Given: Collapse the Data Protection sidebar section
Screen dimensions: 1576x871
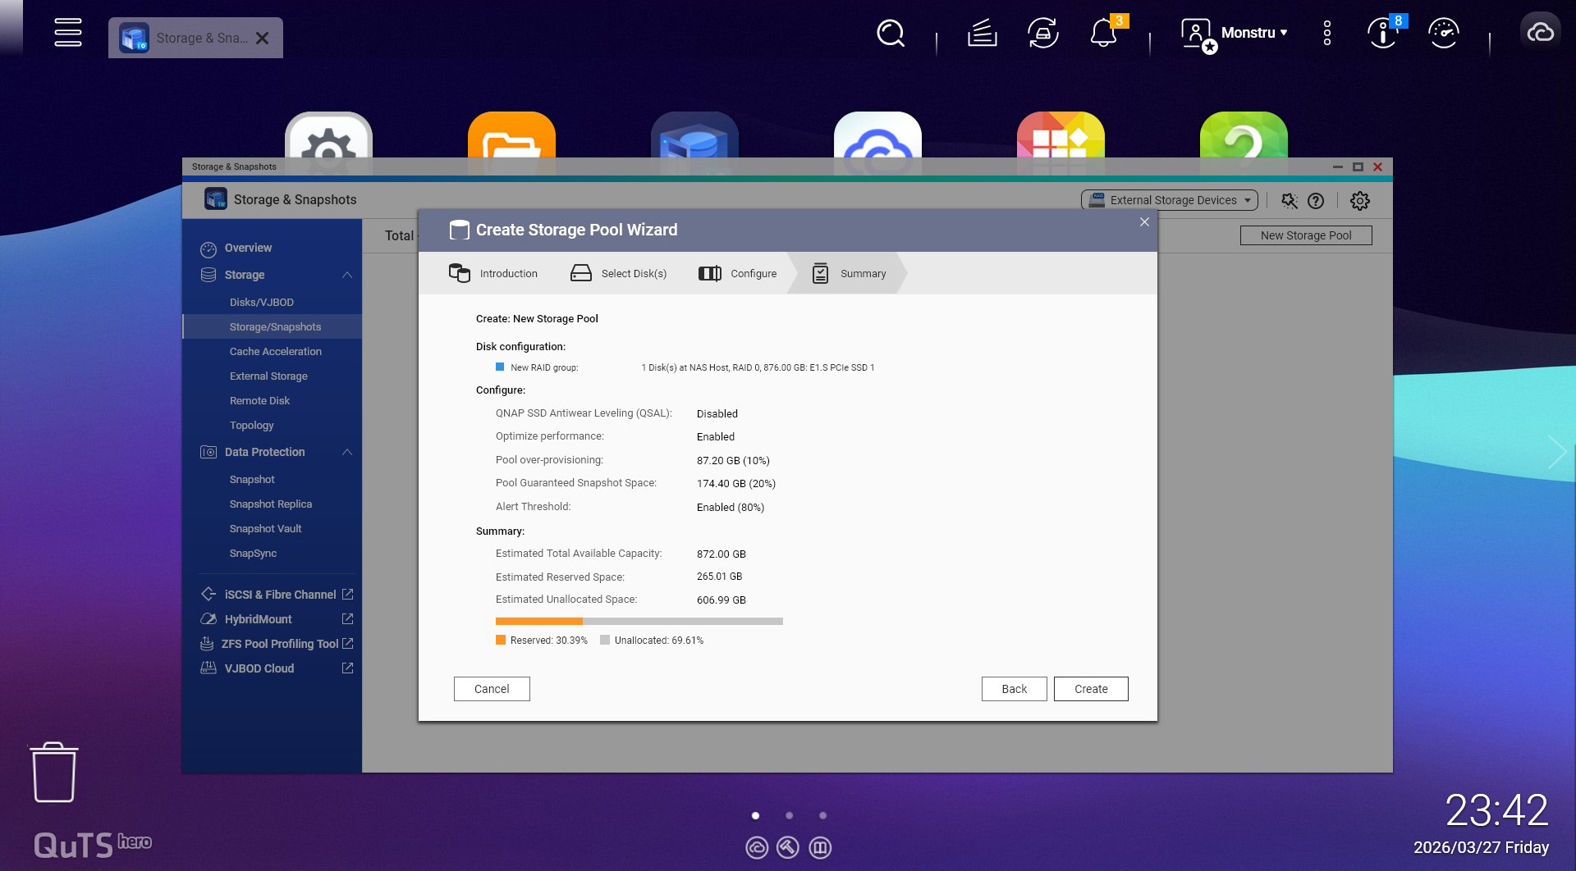Looking at the screenshot, I should click(347, 452).
